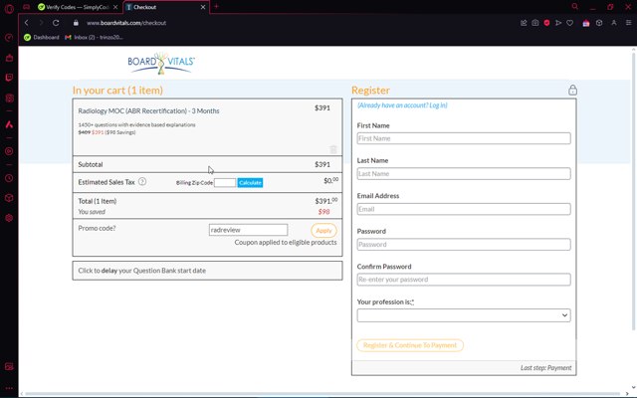
Task: Open the colorful extension icon in toolbar
Action: [x=586, y=23]
